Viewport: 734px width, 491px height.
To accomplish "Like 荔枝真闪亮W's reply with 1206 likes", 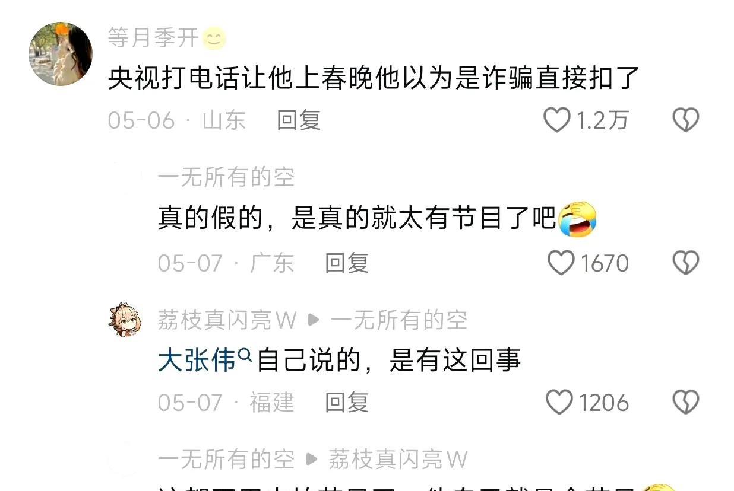I will 559,403.
